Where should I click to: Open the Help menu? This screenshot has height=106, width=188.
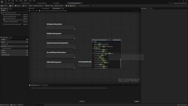tap(34, 1)
